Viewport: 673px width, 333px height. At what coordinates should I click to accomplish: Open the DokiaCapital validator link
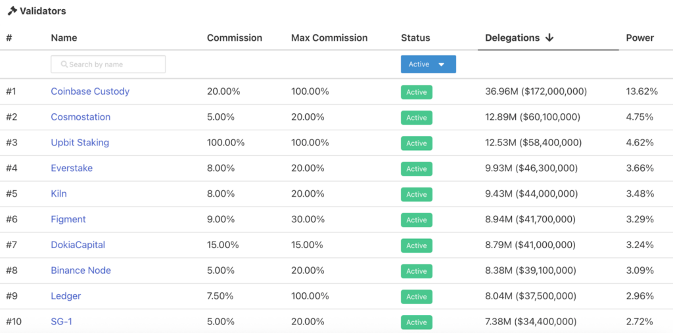point(78,245)
